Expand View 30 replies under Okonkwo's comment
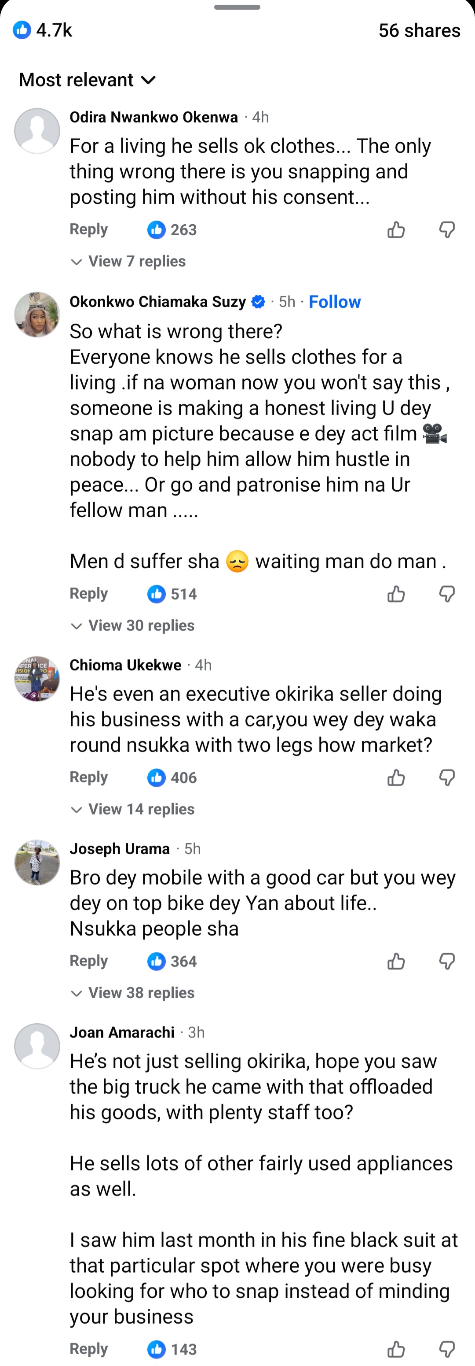The height and width of the screenshot is (1366, 475). pos(132,626)
